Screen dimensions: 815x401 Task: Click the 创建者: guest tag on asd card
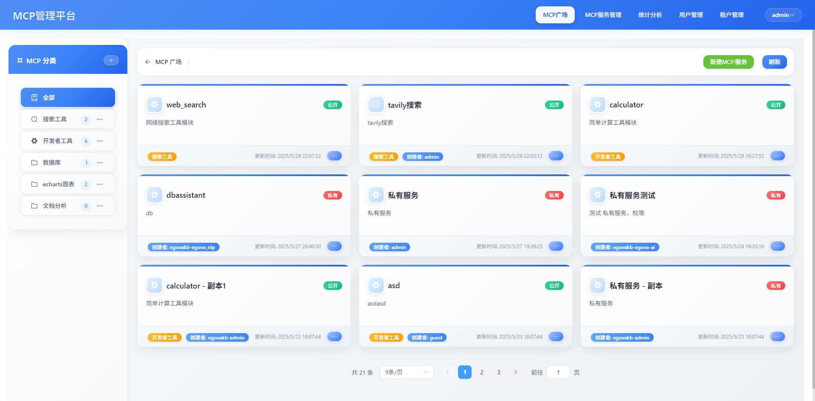pyautogui.click(x=427, y=338)
